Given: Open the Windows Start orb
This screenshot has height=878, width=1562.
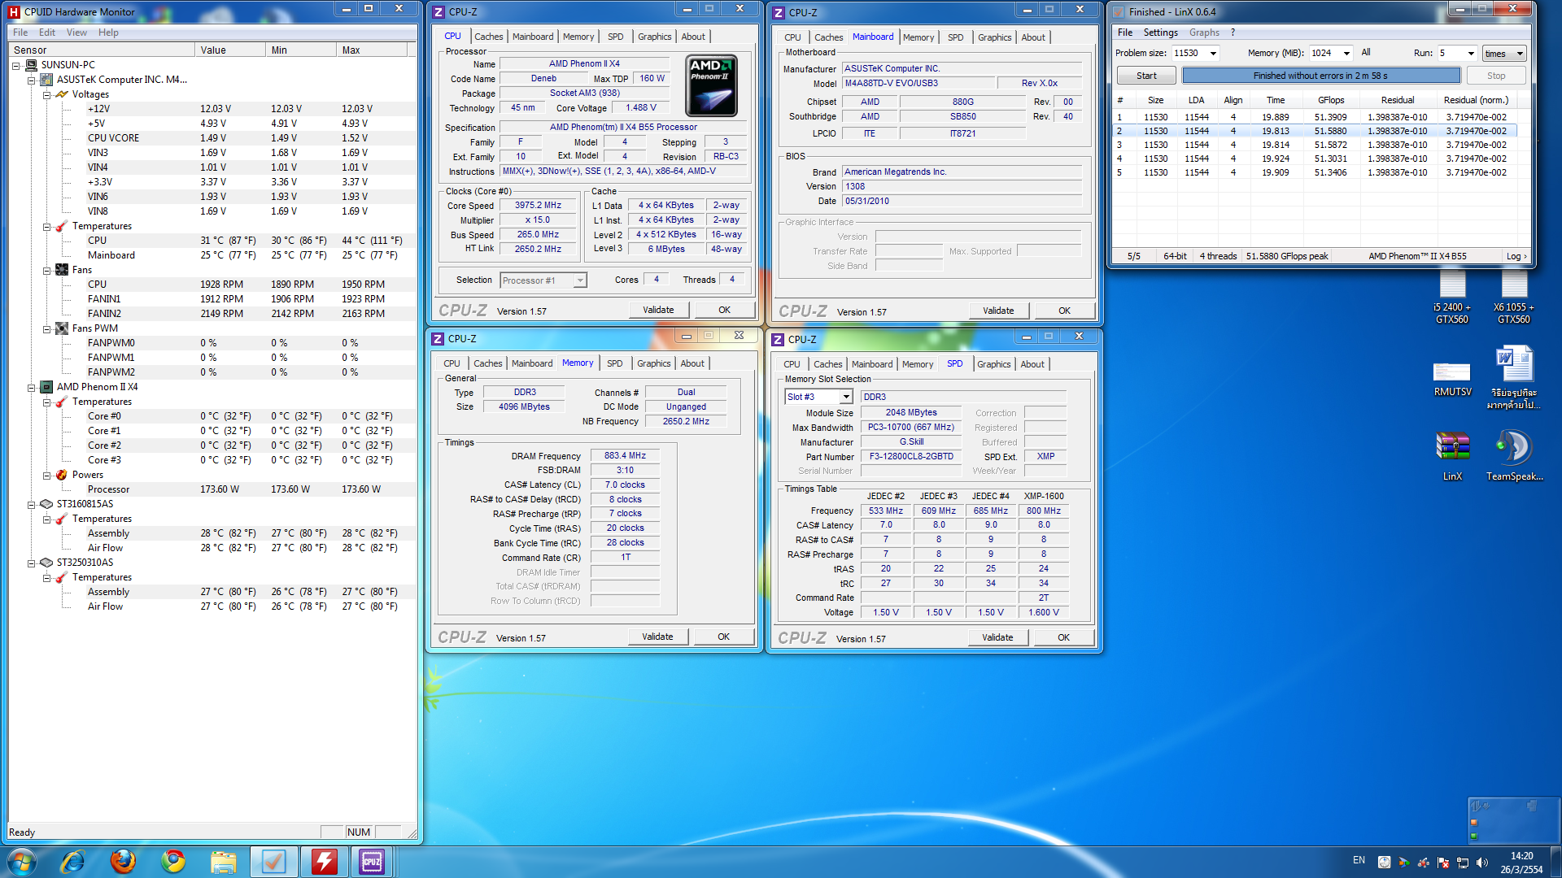Looking at the screenshot, I should 22,861.
